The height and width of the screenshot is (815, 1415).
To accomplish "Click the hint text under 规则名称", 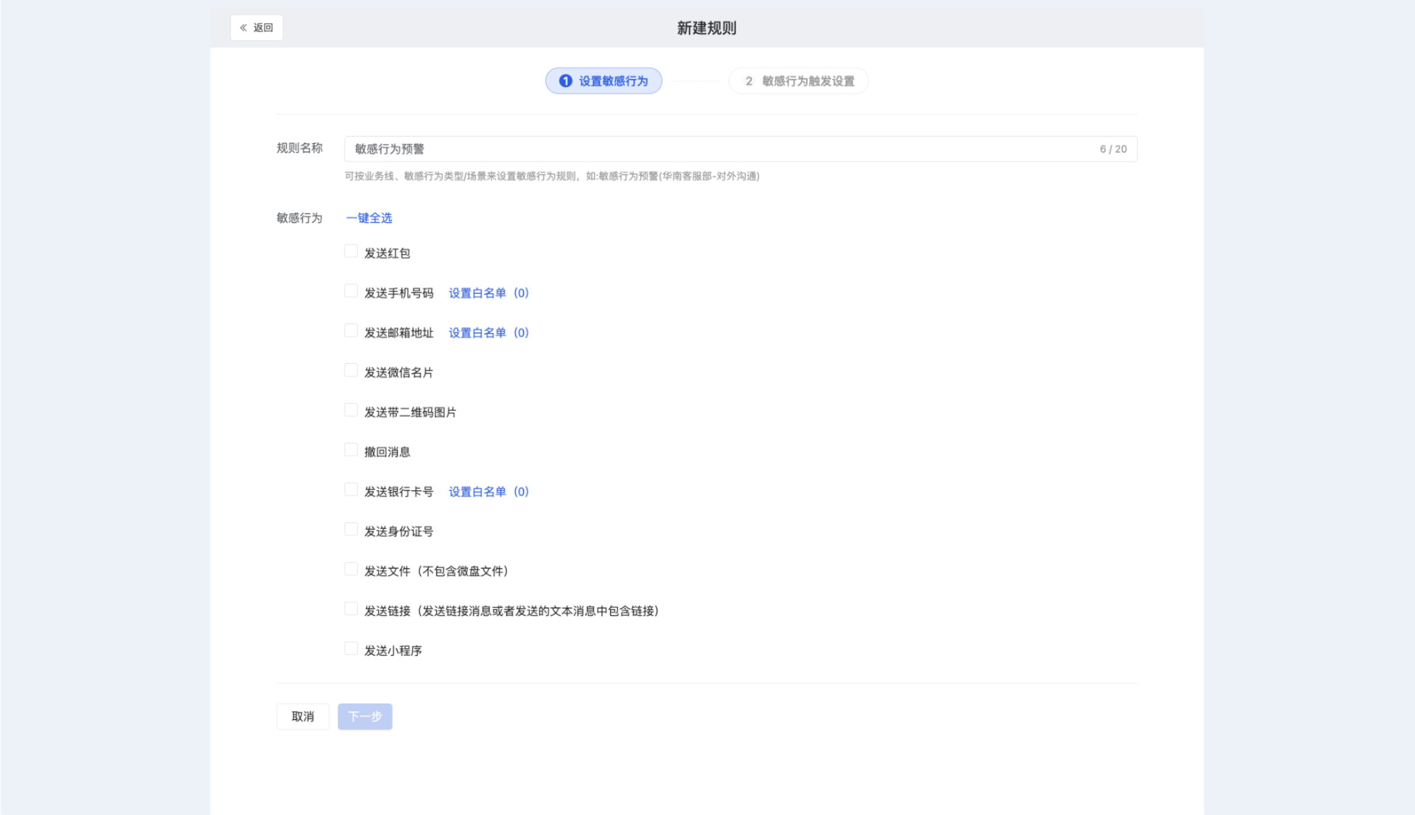I will pyautogui.click(x=552, y=176).
